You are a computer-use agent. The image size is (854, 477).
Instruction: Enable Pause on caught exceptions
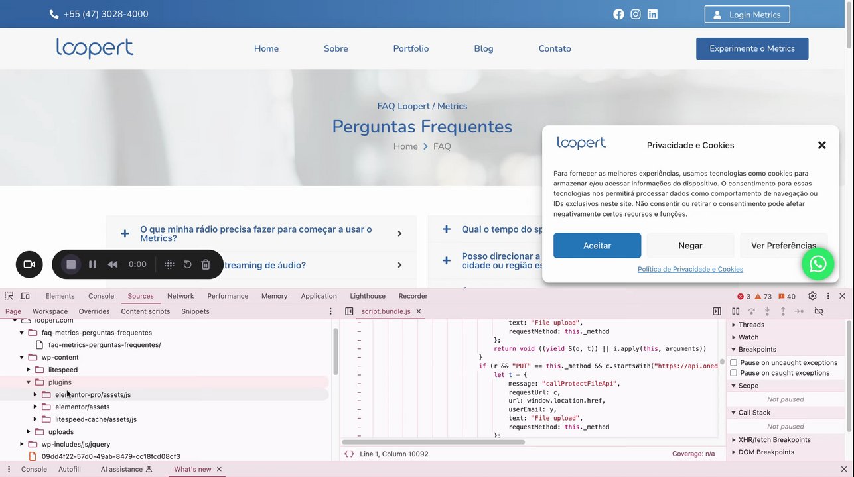coord(733,373)
